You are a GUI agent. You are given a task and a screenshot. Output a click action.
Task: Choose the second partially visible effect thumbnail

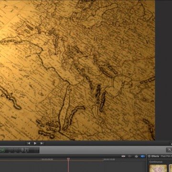171,168
